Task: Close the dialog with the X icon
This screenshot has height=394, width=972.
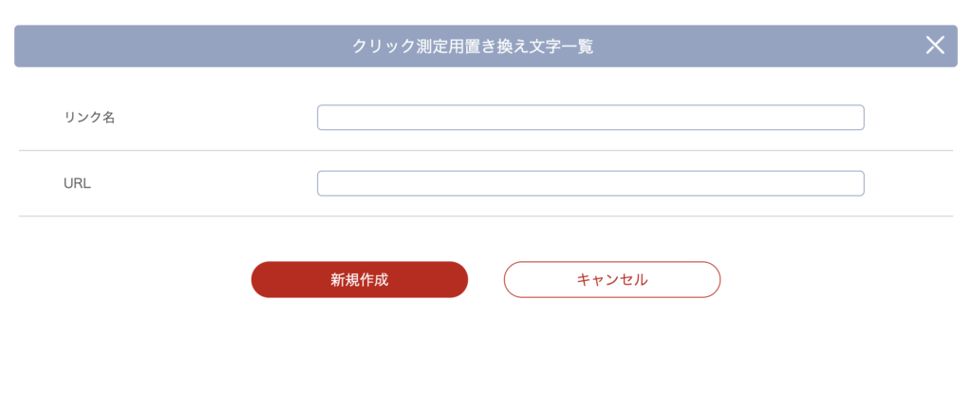Action: click(935, 46)
